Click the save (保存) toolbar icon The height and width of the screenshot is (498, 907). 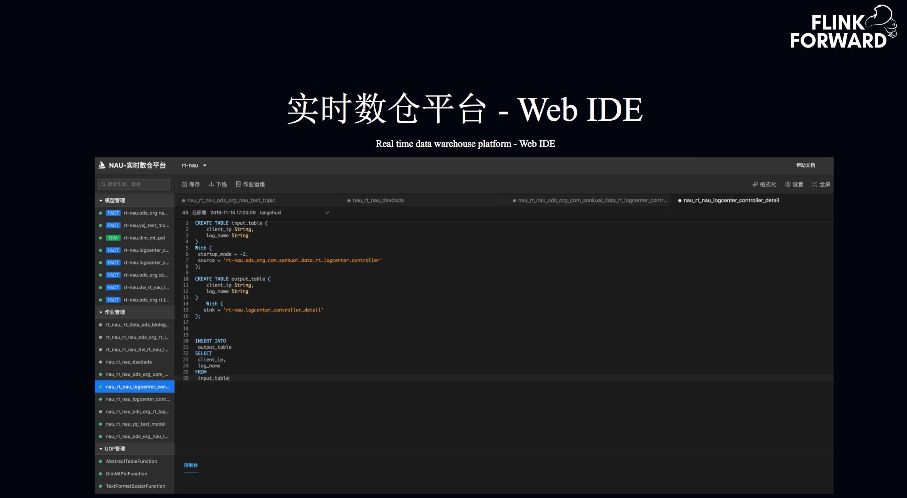(x=184, y=184)
